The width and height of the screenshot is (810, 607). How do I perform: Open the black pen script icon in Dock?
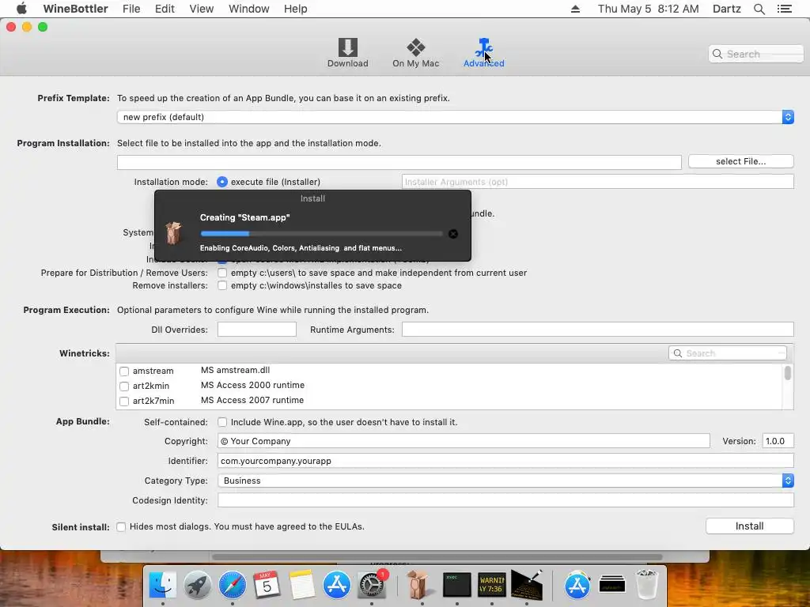coord(526,585)
